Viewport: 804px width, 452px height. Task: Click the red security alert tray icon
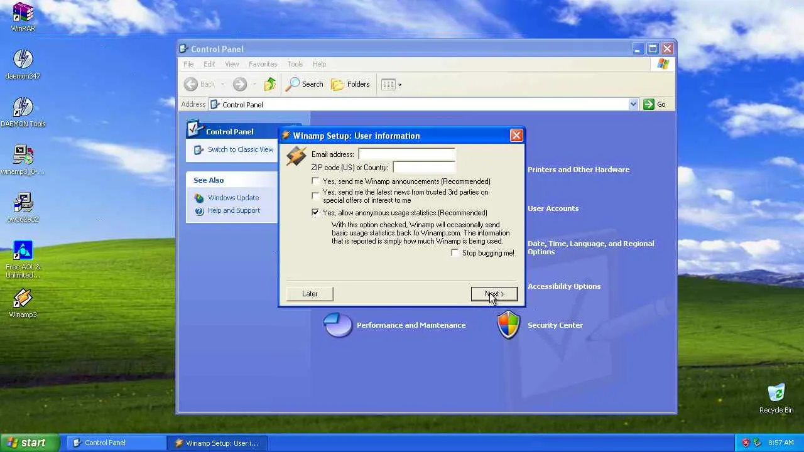(x=746, y=443)
